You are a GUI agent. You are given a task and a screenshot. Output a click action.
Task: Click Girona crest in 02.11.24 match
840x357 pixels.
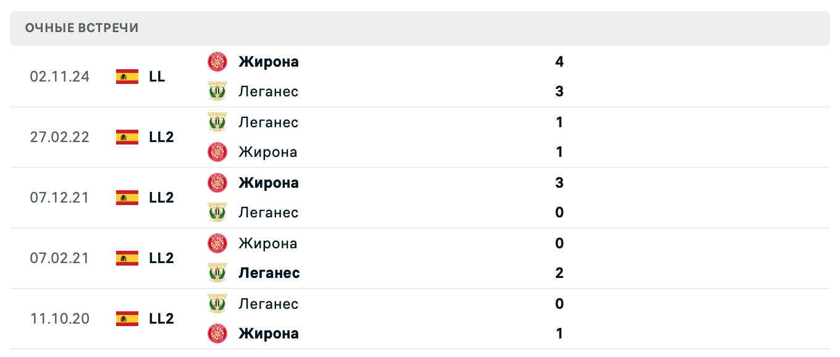217,62
